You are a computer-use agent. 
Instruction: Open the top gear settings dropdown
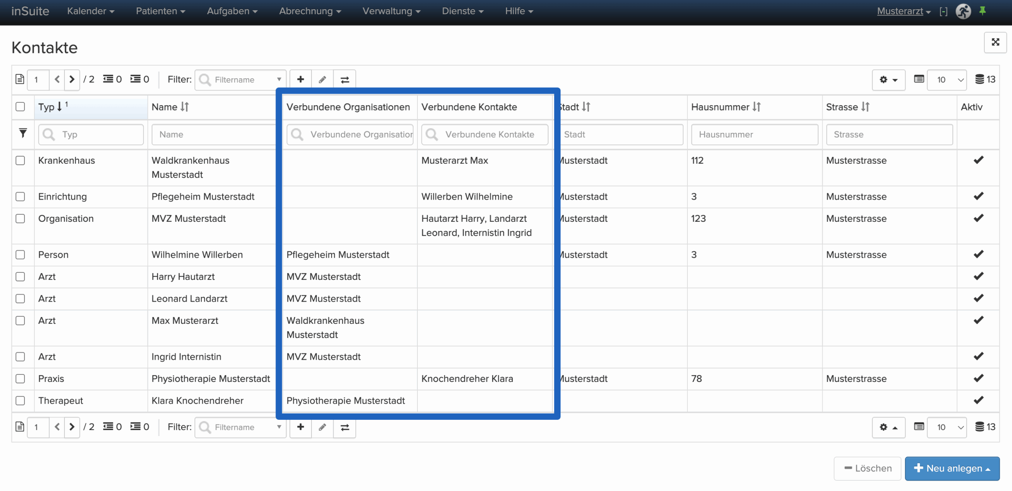click(x=888, y=79)
